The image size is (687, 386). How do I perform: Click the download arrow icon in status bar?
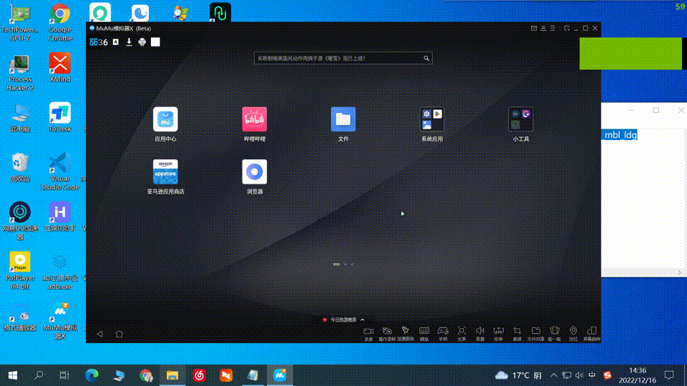[x=129, y=42]
